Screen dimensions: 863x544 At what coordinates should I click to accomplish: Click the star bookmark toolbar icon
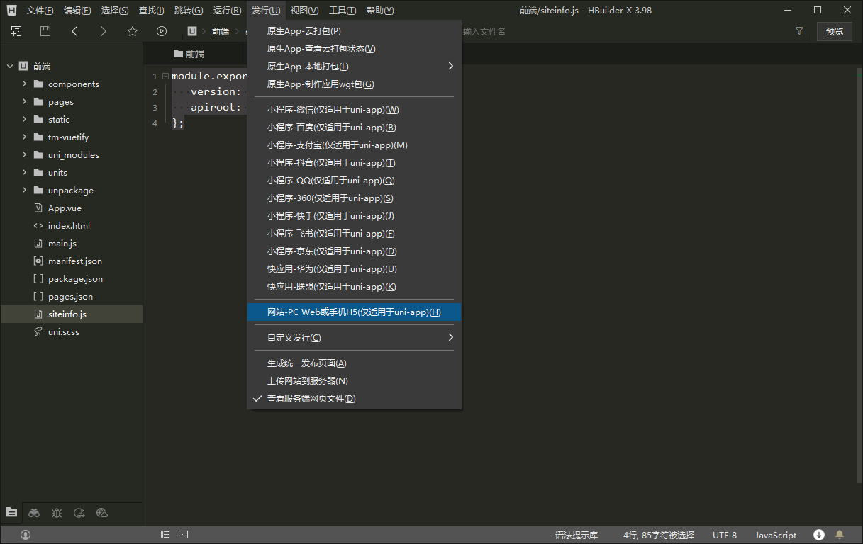coord(133,31)
